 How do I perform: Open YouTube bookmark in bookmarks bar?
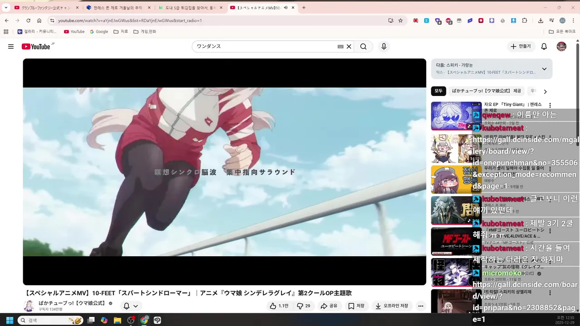tap(74, 32)
